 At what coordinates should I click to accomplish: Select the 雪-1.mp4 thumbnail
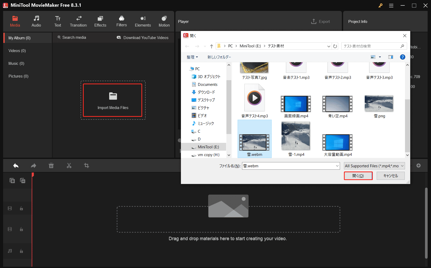click(296, 136)
